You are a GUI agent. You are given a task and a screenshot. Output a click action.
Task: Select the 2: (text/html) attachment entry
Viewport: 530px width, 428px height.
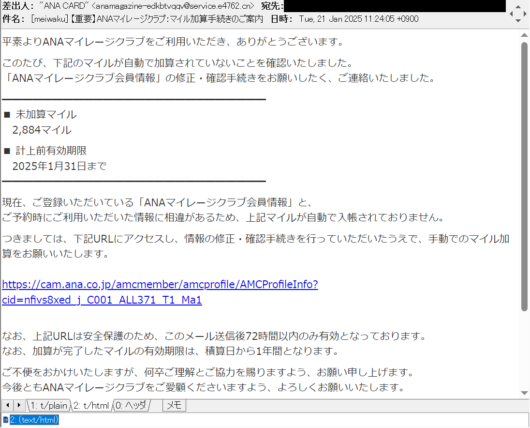click(x=34, y=420)
